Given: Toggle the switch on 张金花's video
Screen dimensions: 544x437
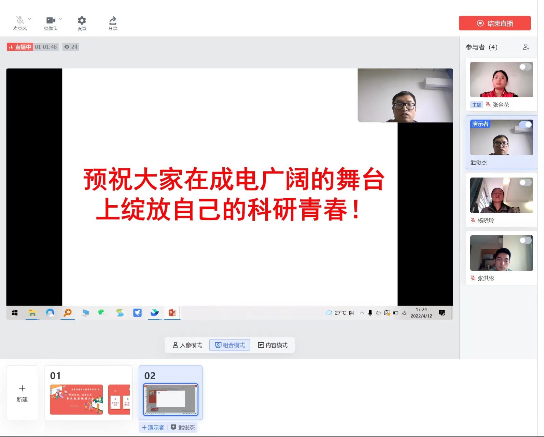Looking at the screenshot, I should [525, 67].
